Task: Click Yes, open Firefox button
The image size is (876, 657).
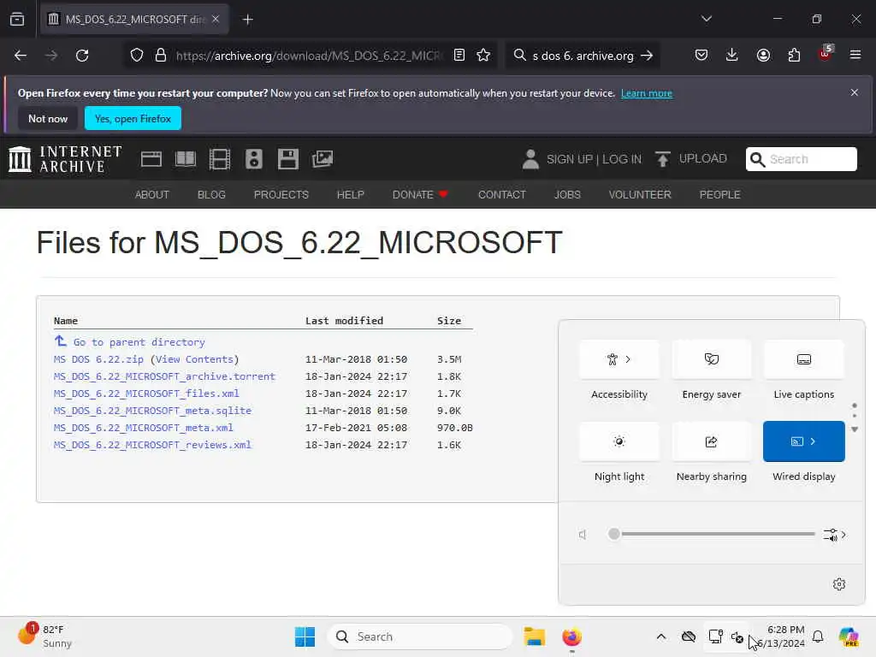Action: tap(133, 118)
